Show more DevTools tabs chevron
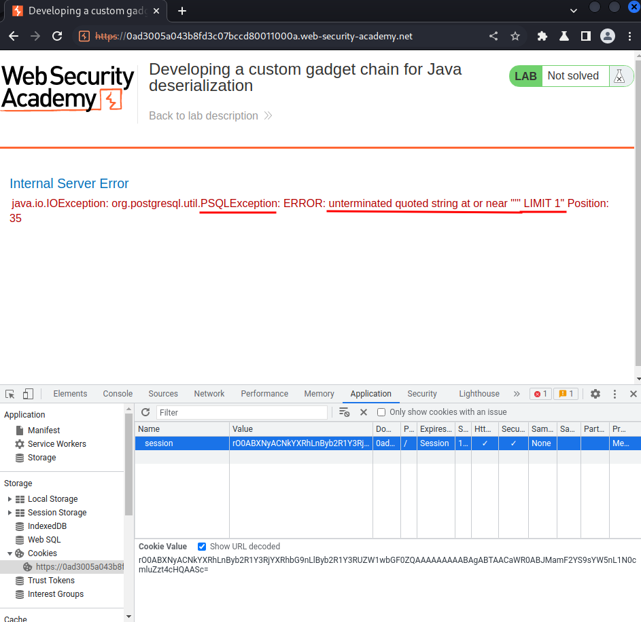 [x=517, y=394]
